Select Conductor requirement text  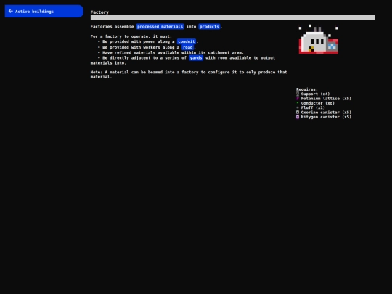(x=317, y=103)
